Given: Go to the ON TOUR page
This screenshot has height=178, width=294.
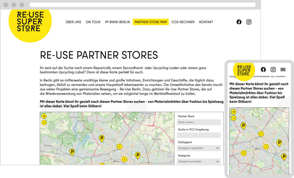Looking at the screenshot, I should pos(93,22).
